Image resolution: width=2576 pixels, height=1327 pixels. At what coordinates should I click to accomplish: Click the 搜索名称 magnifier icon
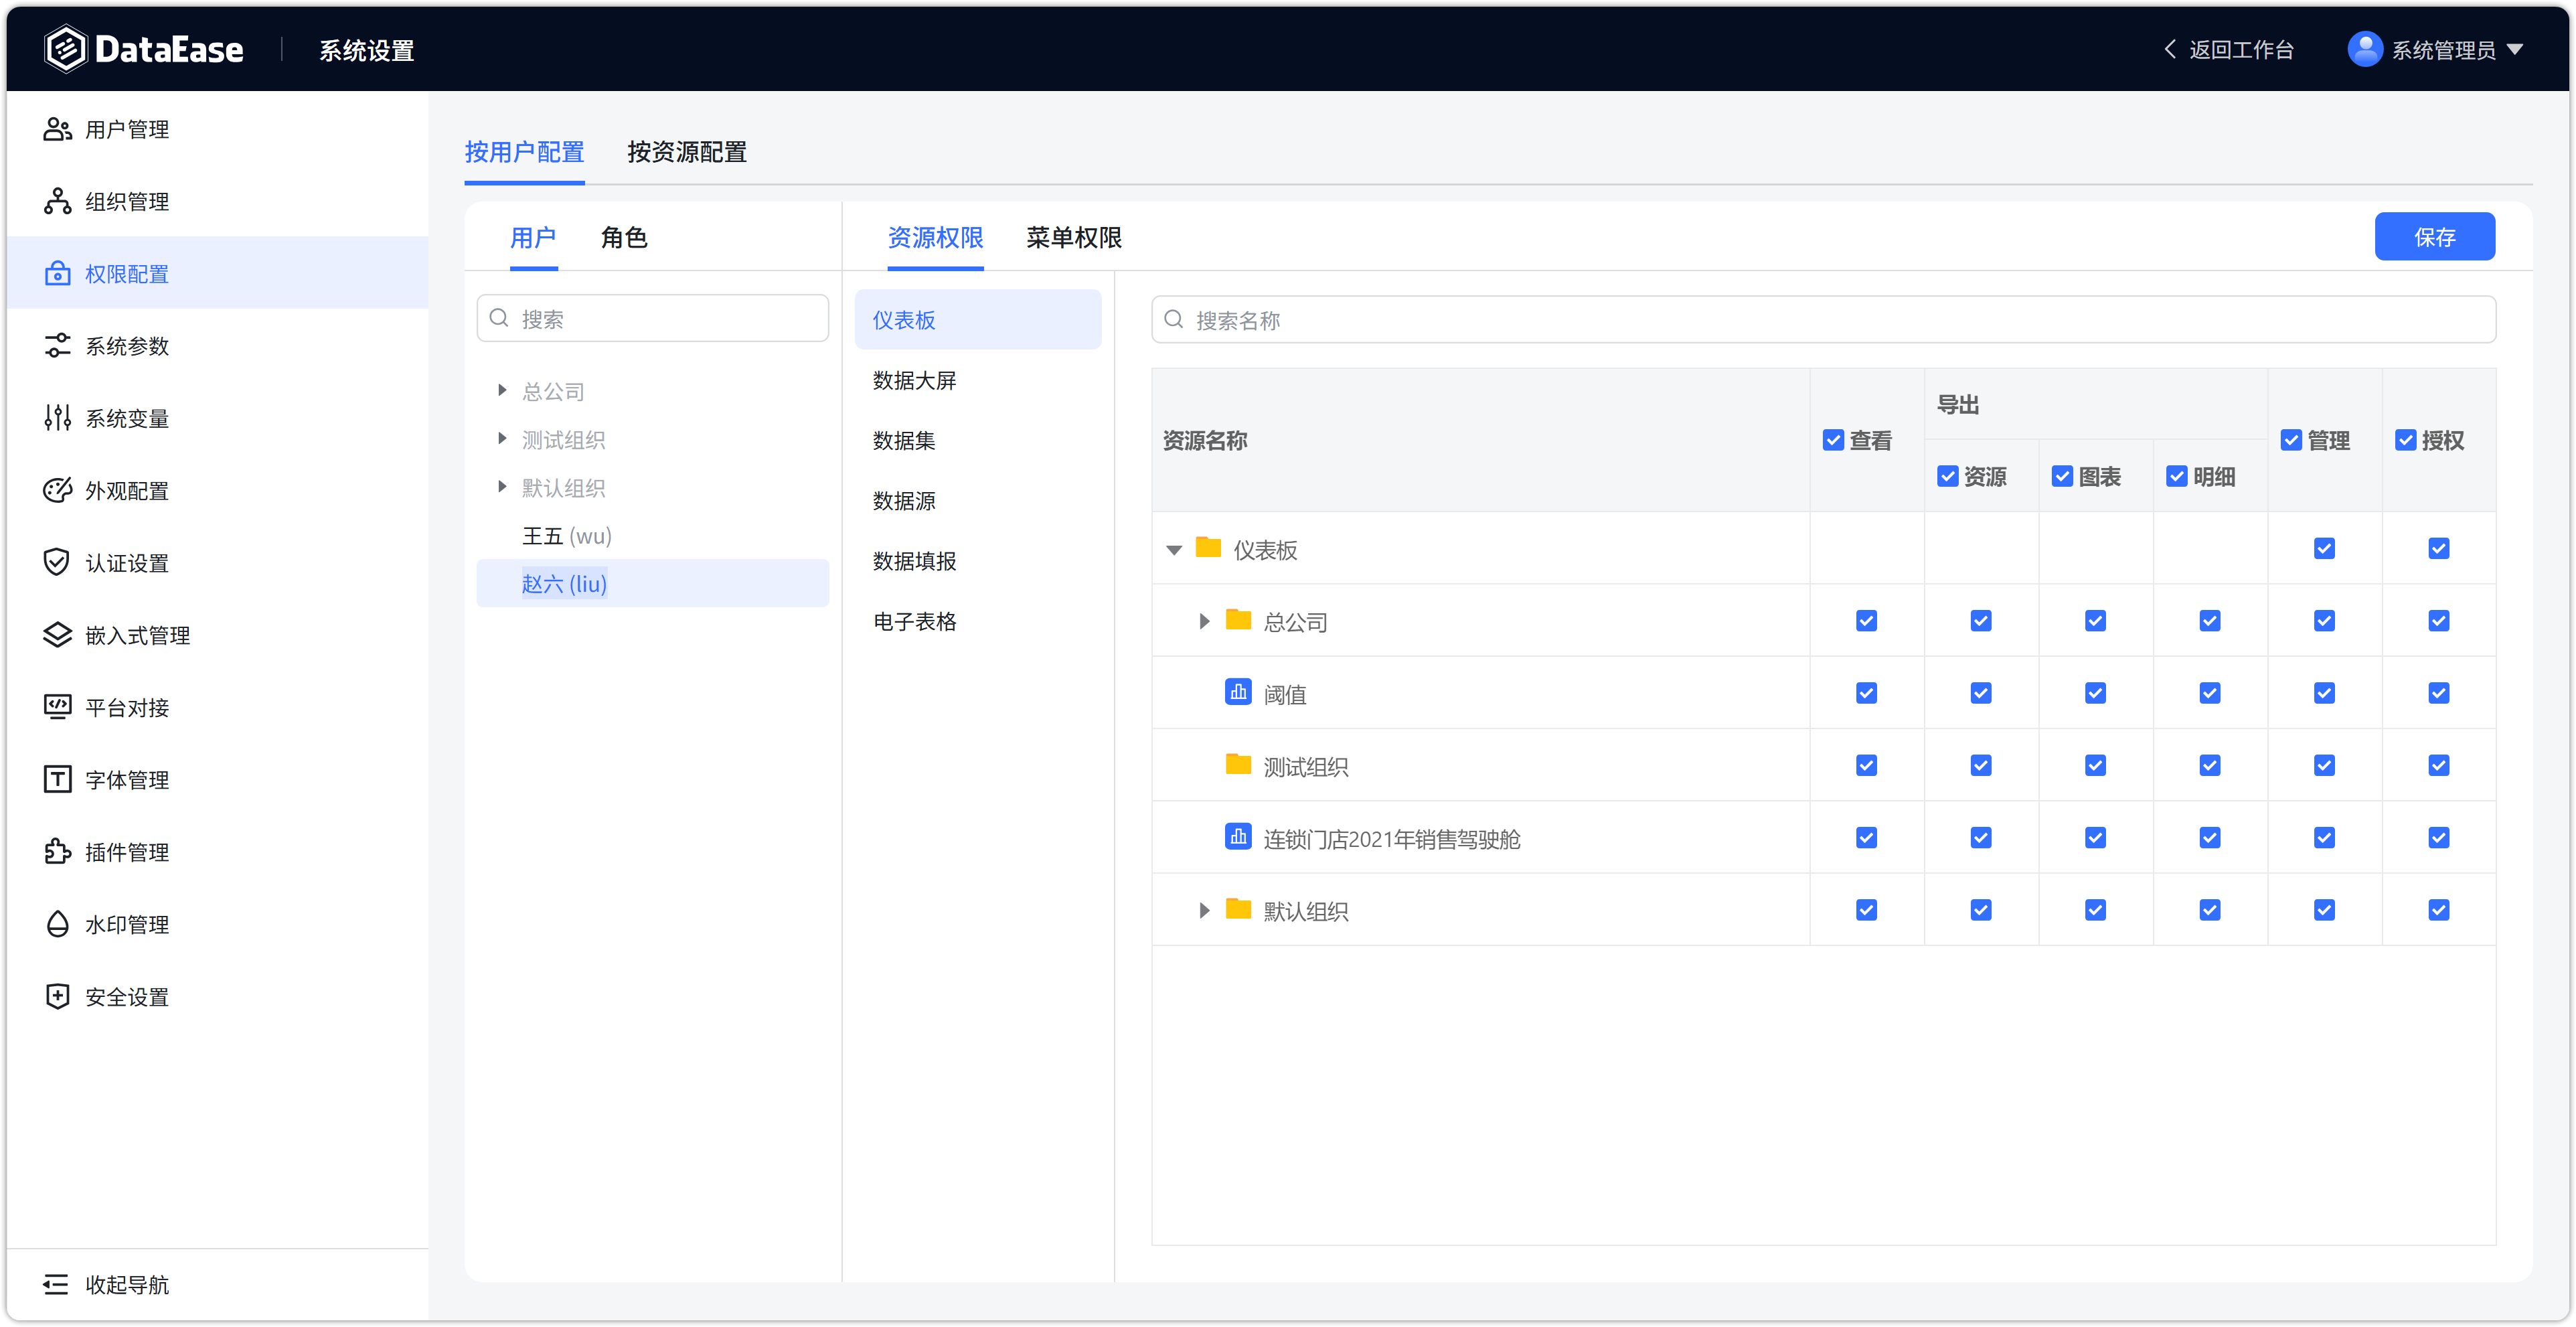click(1174, 319)
